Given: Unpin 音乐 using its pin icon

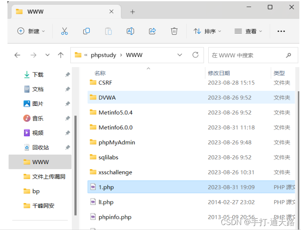Looking at the screenshot, I should tap(68, 118).
